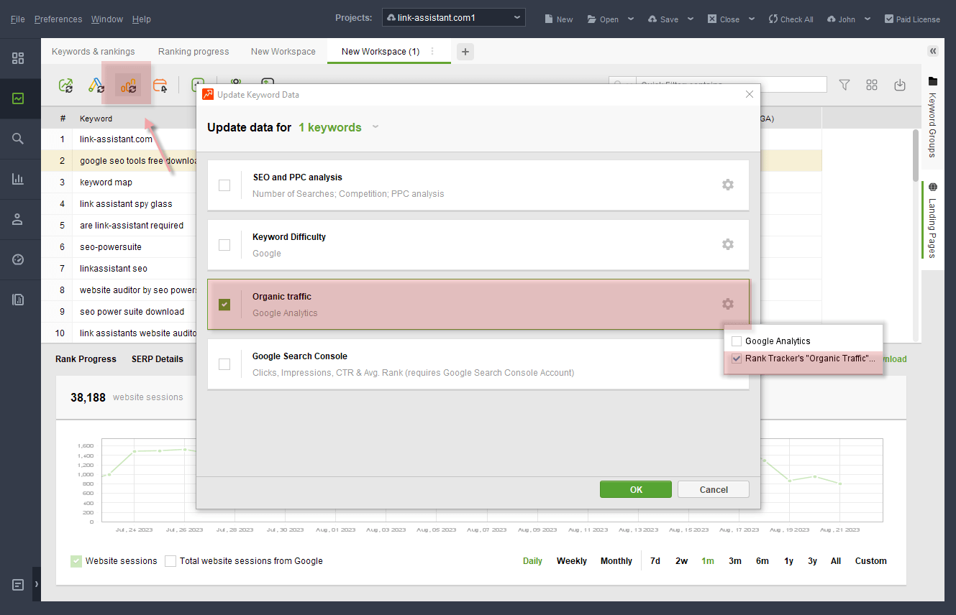The width and height of the screenshot is (956, 615).
Task: Switch to the New Workspace tab
Action: click(x=283, y=52)
